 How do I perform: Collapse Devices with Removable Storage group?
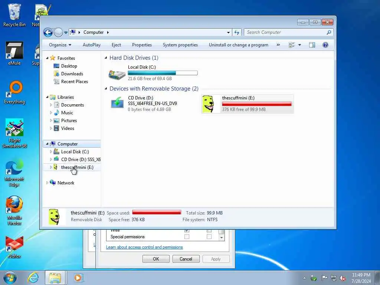[106, 89]
